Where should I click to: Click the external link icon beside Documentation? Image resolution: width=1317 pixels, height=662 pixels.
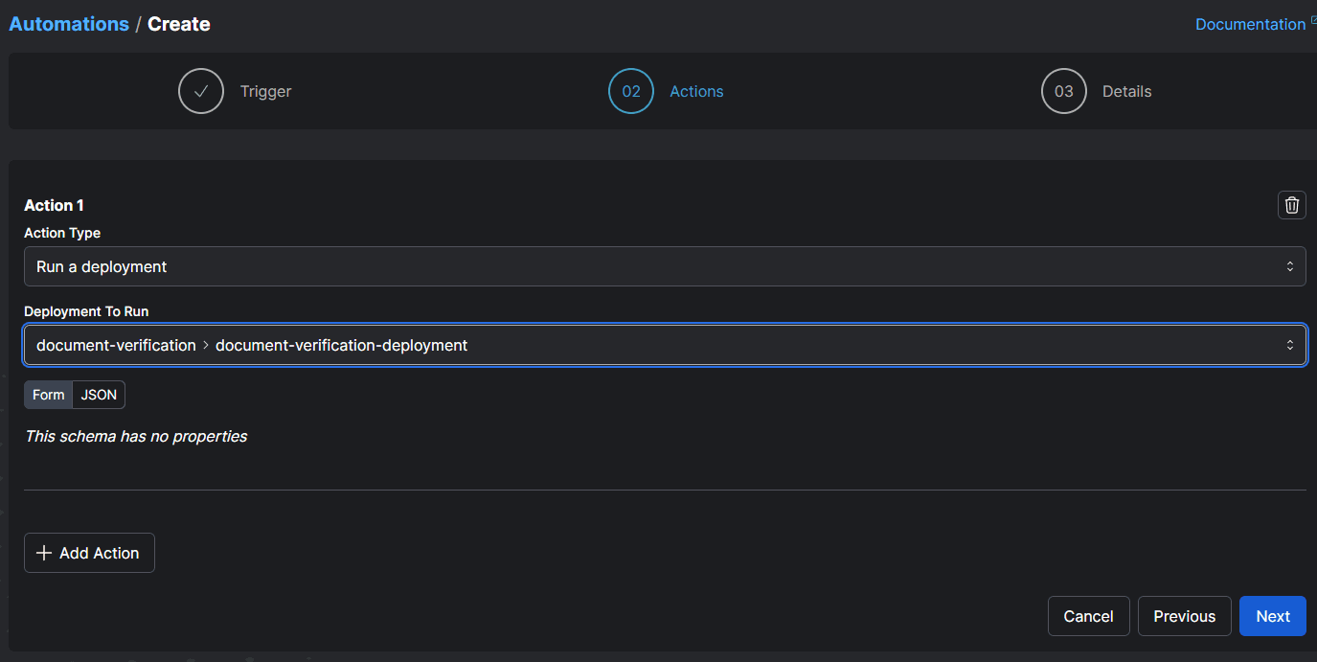1313,19
